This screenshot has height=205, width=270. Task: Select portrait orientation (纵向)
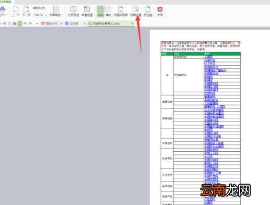click(x=100, y=11)
